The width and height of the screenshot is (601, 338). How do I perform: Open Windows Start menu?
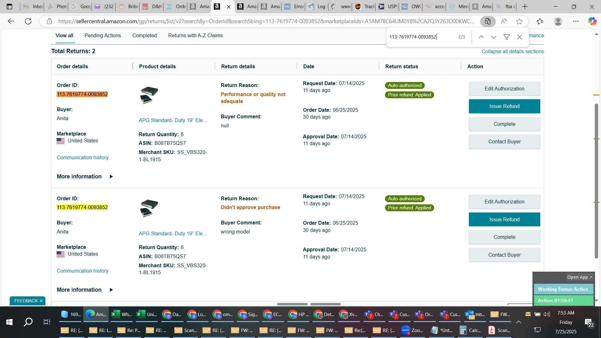[x=9, y=322]
